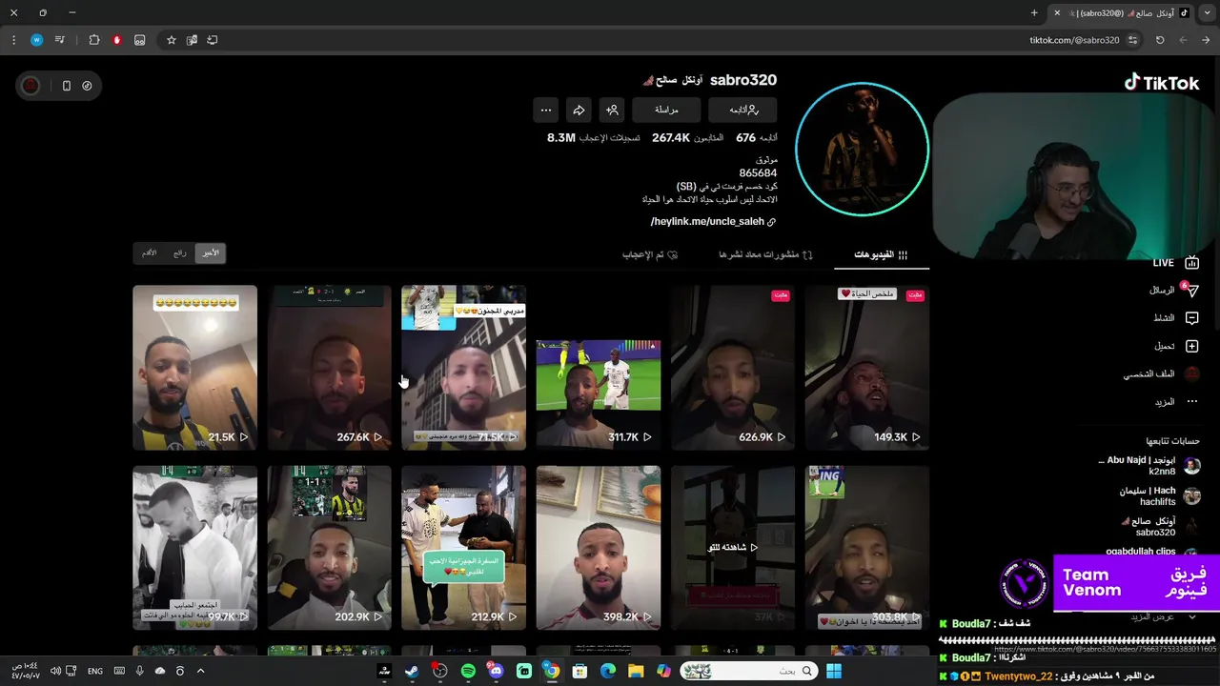
Task: Click the Message (مراسلة) button
Action: (x=666, y=110)
